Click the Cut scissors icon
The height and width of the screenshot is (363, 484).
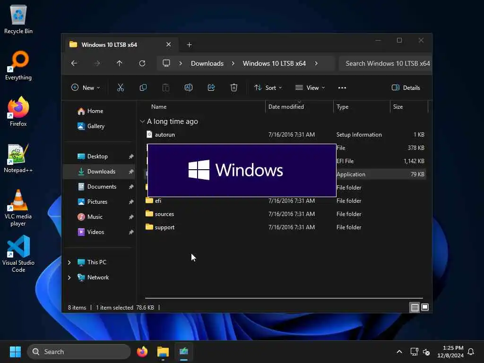pyautogui.click(x=121, y=87)
